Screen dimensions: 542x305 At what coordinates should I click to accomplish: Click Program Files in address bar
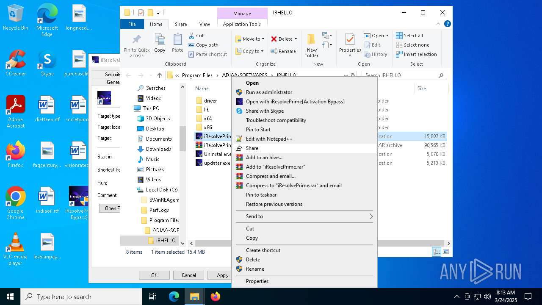pos(197,75)
